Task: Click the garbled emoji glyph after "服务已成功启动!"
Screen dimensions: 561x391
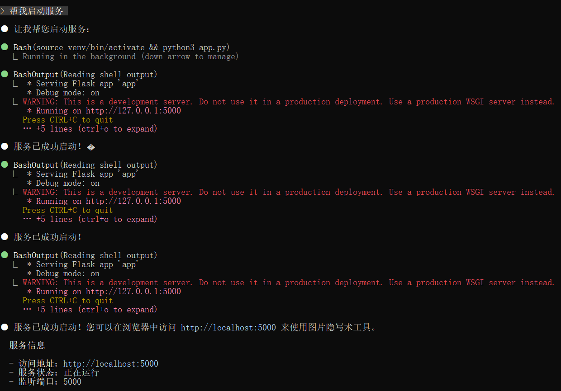Action: (90, 147)
